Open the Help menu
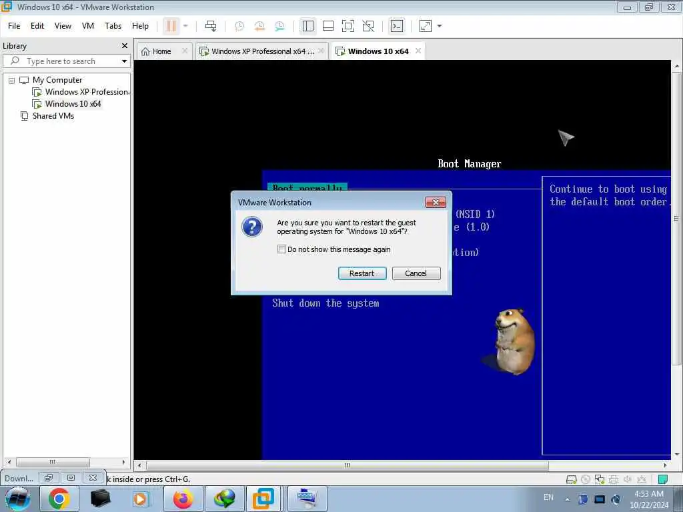Screen dimensions: 683x512 click(x=140, y=26)
